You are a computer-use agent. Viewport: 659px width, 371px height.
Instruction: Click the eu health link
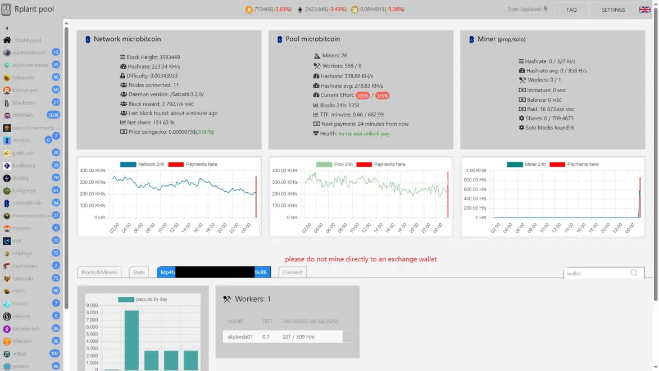click(341, 134)
